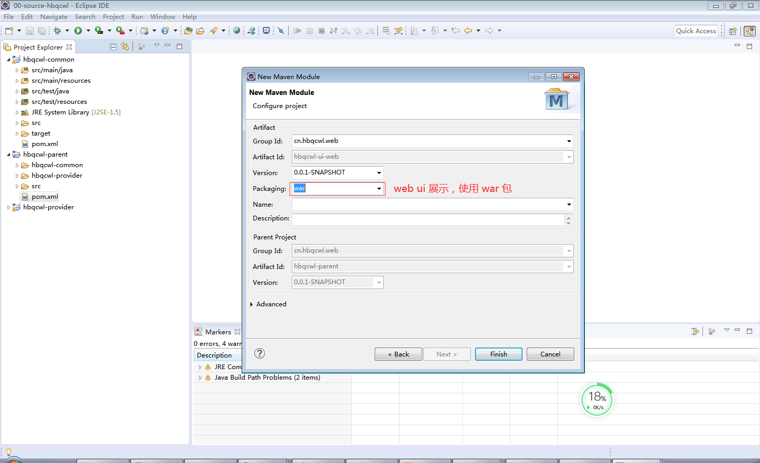The height and width of the screenshot is (463, 760).
Task: Click the Step Into icon
Action: [346, 31]
